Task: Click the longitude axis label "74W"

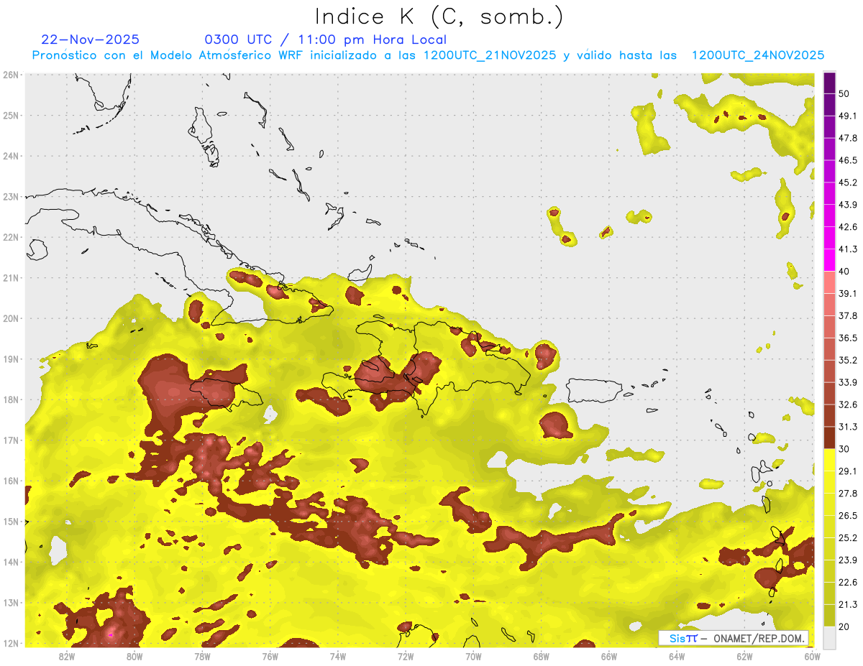Action: click(x=338, y=657)
